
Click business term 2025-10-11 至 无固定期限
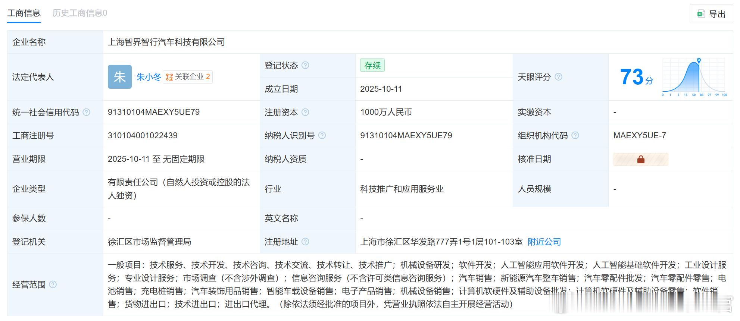point(156,159)
